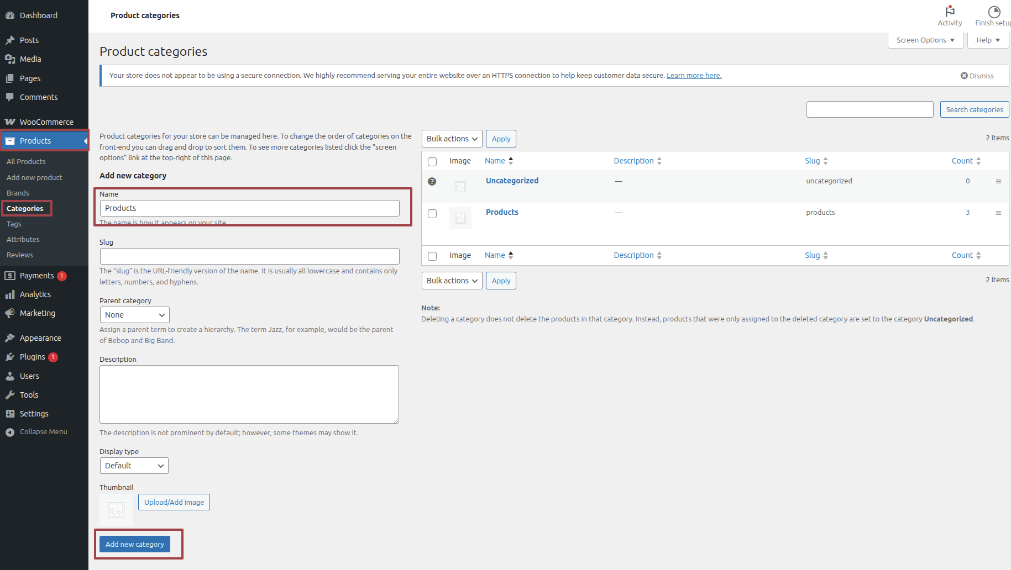Click the Products category thumbnail image
The image size is (1011, 570).
(x=460, y=218)
